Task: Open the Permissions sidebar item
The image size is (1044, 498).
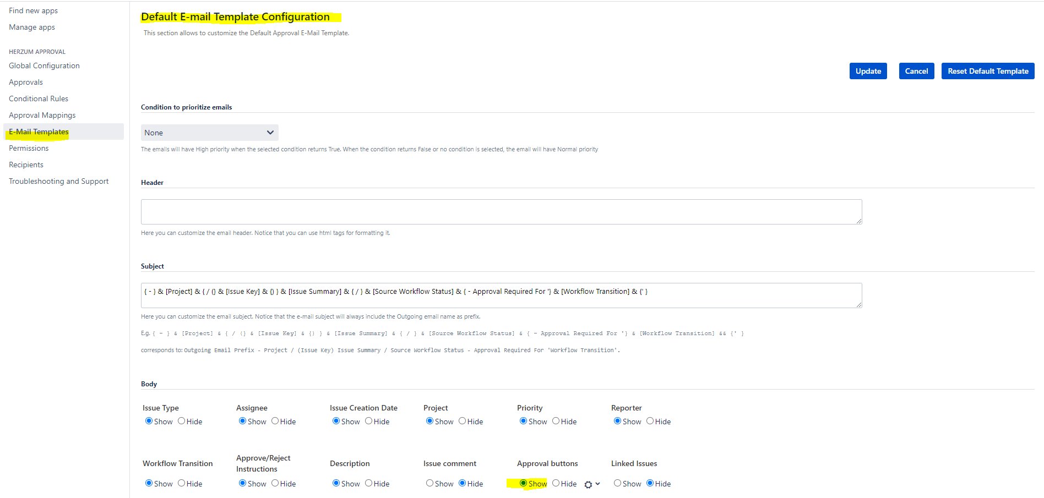Action: coord(29,148)
